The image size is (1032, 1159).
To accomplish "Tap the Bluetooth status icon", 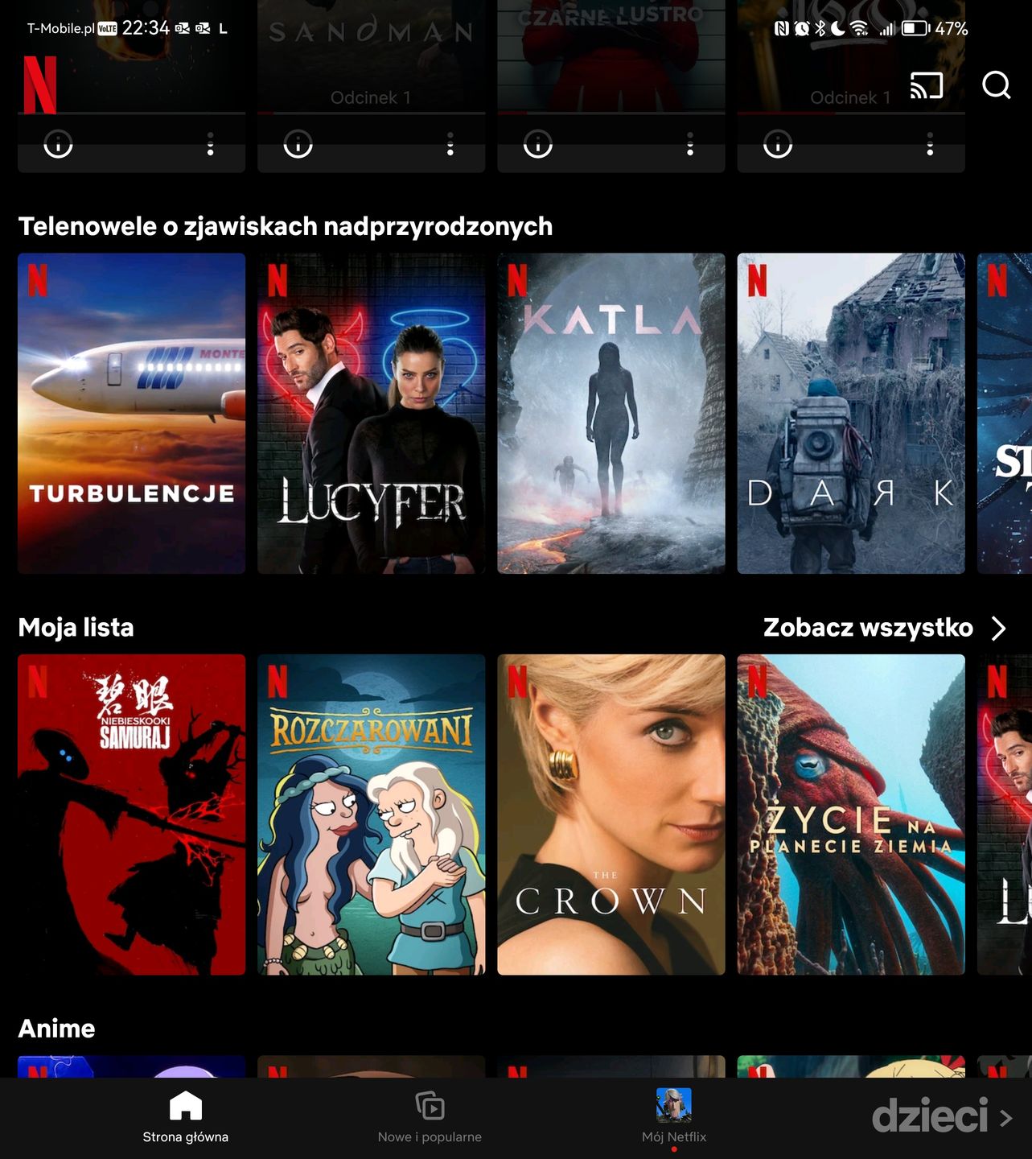I will 820,29.
